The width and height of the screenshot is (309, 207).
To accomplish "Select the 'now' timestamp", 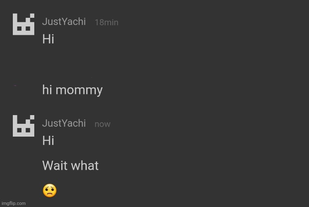I will (102, 124).
